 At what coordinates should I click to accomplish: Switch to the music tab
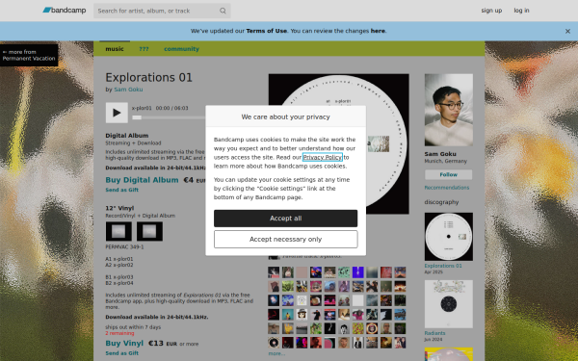click(x=115, y=49)
